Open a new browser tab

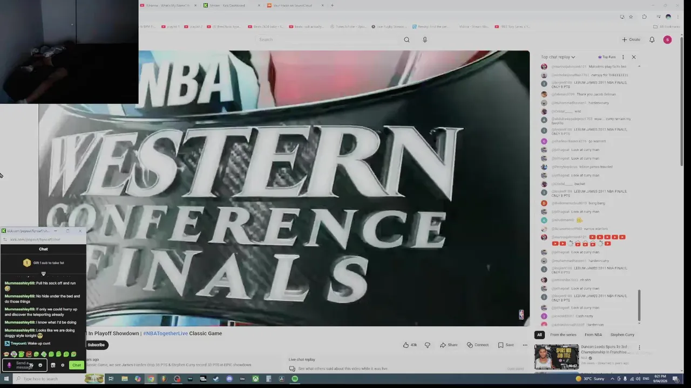(x=332, y=5)
